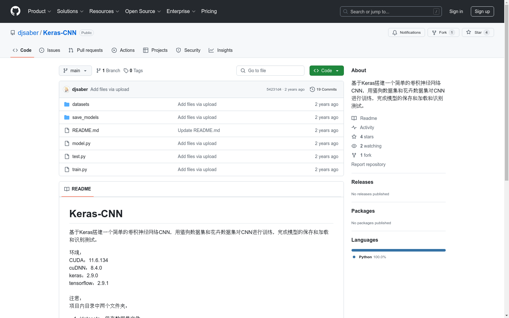
Task: Open the Packages heading link
Action: 363,211
